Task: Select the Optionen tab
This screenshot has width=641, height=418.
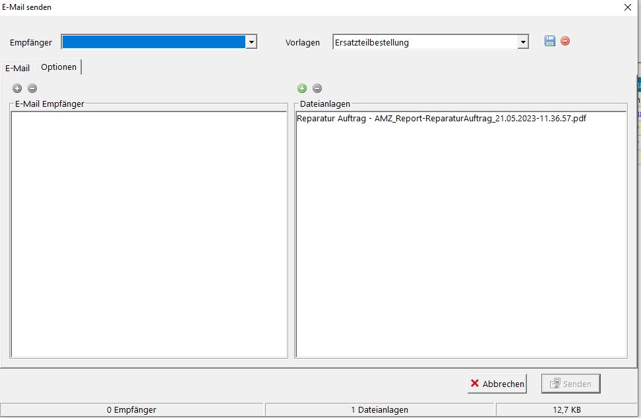Action: click(59, 67)
